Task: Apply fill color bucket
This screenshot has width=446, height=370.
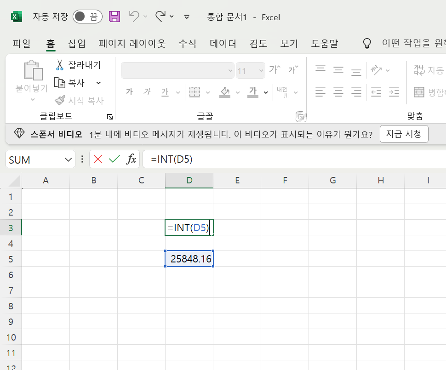Action: tap(225, 92)
